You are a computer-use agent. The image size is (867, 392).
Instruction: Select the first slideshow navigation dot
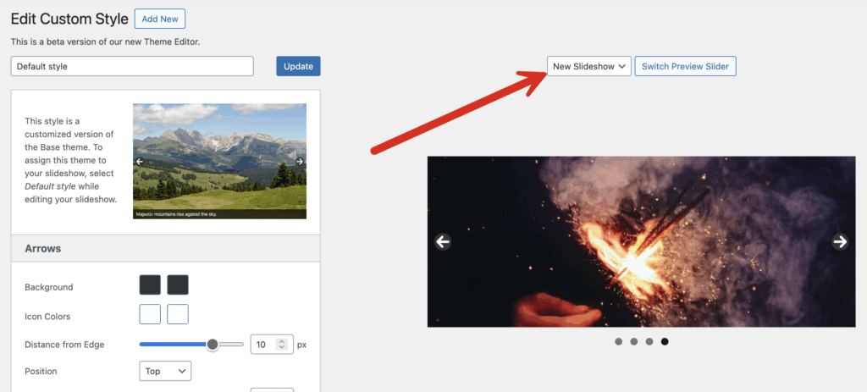619,342
